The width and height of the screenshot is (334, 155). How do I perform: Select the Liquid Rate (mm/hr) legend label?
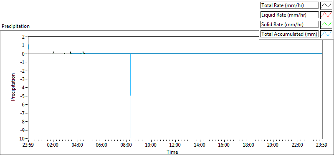coord(289,15)
